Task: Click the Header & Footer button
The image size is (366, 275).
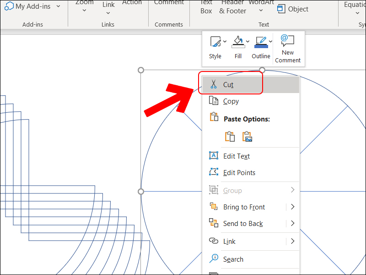Action: (x=232, y=7)
